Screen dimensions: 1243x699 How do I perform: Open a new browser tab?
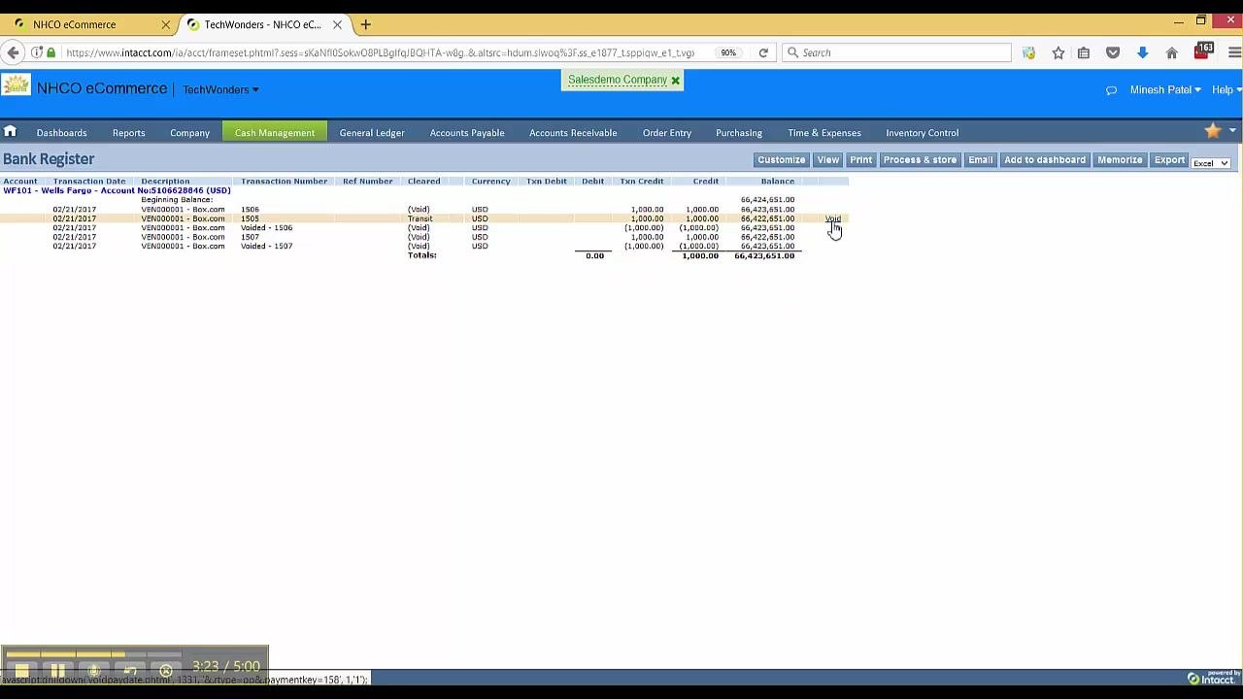[365, 24]
